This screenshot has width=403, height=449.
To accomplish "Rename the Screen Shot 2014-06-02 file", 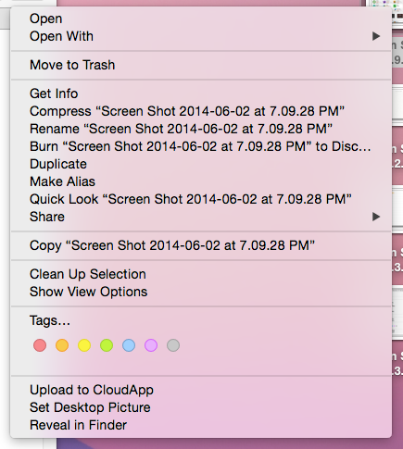I will (x=201, y=129).
